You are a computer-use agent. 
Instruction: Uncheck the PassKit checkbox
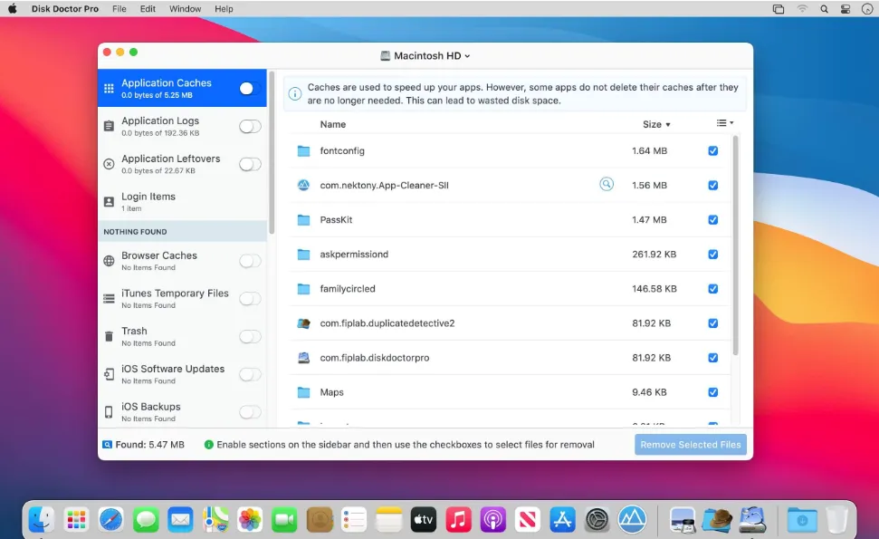coord(713,220)
